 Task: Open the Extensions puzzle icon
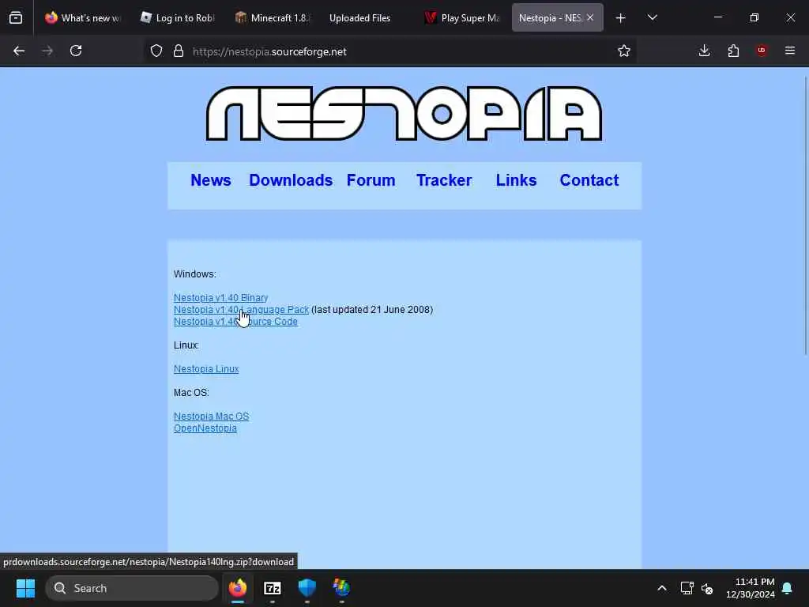tap(733, 51)
